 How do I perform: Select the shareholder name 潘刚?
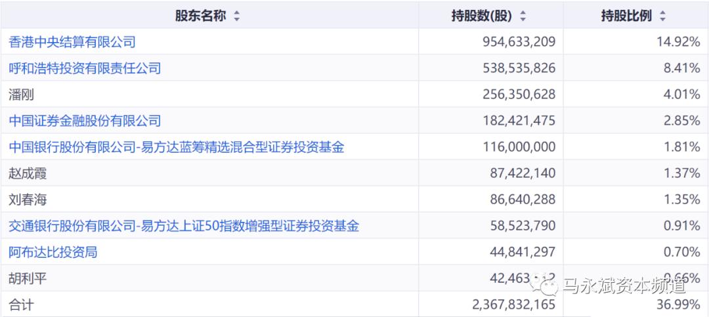pos(21,95)
